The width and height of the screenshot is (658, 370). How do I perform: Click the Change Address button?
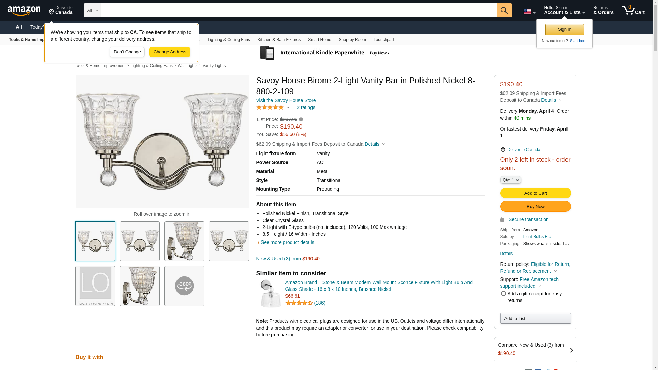[x=170, y=52]
